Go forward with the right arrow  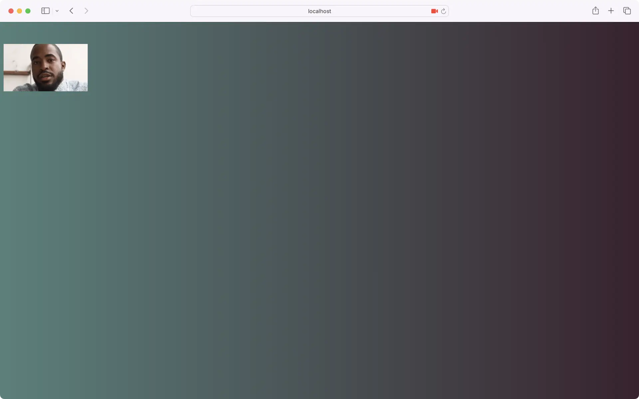click(86, 11)
